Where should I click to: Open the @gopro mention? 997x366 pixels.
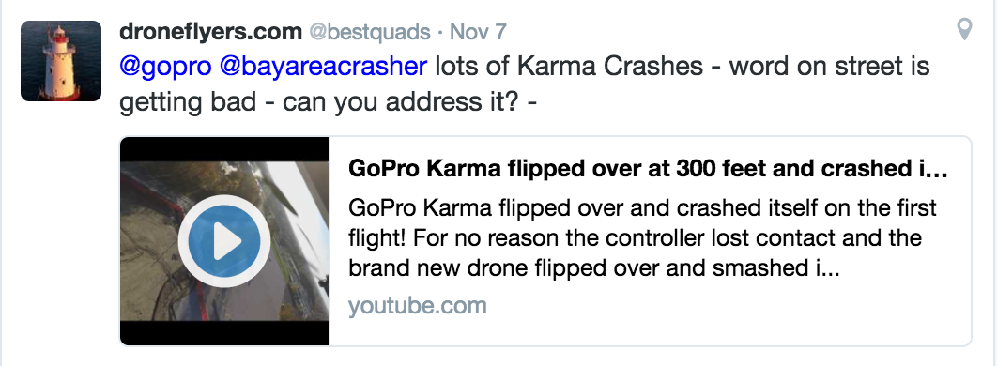click(165, 66)
